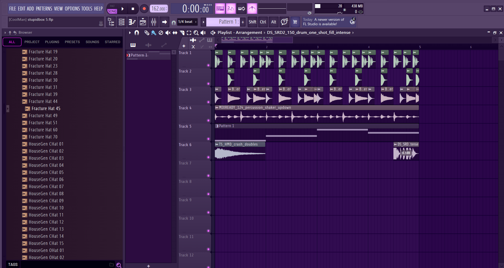The height and width of the screenshot is (268, 504).
Task: Open the Mixer view
Action: click(x=154, y=22)
